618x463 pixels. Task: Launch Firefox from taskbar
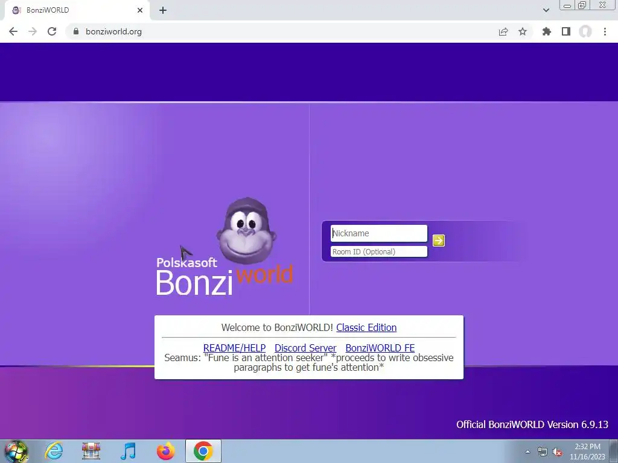pos(165,451)
